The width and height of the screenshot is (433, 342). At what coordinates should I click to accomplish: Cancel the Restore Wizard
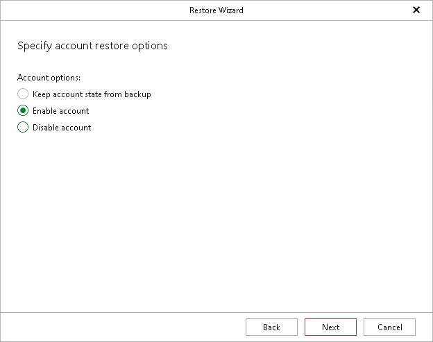[389, 327]
